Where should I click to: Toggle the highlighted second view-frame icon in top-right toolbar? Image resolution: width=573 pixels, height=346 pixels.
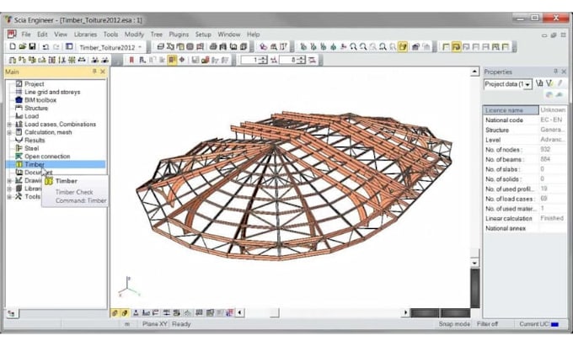point(456,46)
